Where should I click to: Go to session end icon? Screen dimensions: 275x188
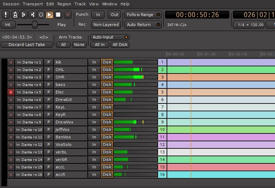[x=32, y=15]
